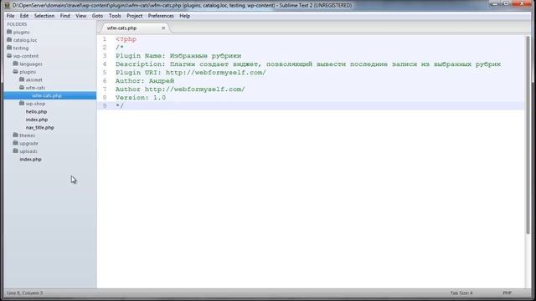Open the Find menu
The height and width of the screenshot is (301, 536).
65,16
